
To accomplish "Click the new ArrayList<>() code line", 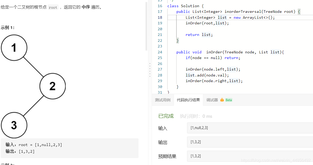I will [230, 17].
